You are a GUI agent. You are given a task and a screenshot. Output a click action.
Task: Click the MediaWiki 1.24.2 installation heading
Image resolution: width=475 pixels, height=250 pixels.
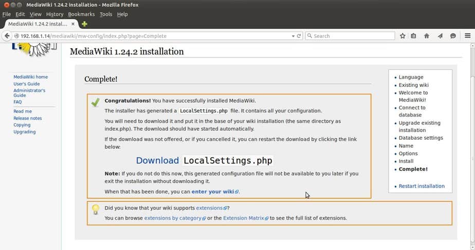126,51
